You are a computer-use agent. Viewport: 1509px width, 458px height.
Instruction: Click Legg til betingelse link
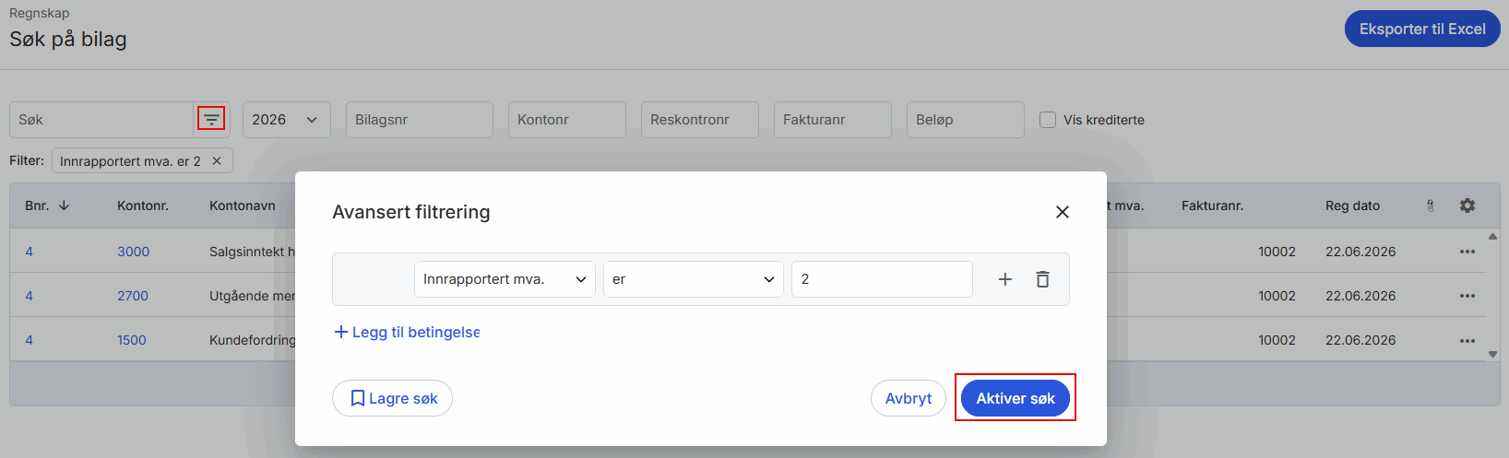click(407, 332)
